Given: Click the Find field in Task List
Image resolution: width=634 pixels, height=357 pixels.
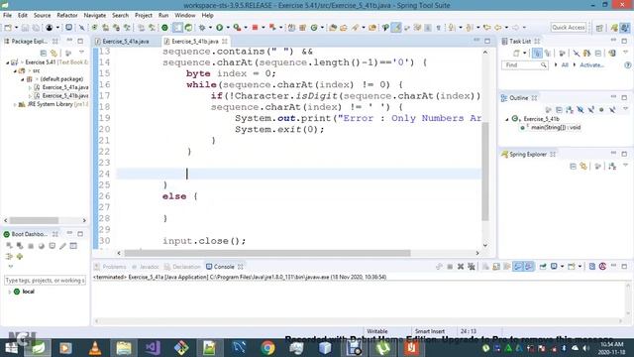Looking at the screenshot, I should (524, 65).
